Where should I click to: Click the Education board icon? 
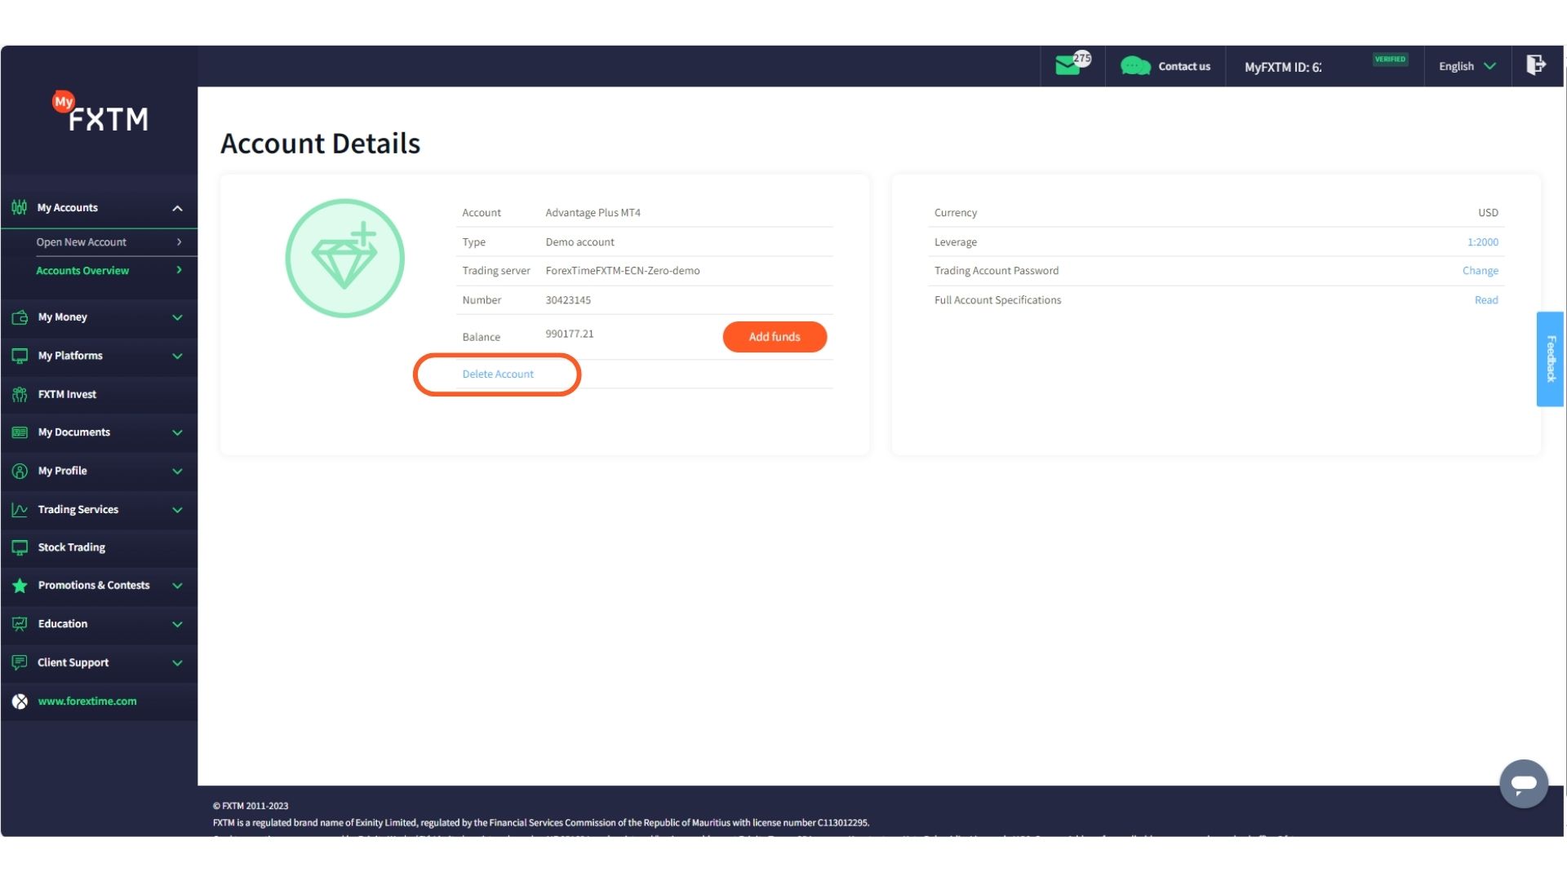click(x=20, y=624)
